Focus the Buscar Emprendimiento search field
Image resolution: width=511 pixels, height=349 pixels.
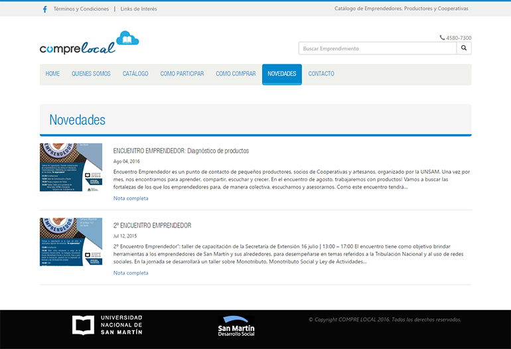[378, 48]
